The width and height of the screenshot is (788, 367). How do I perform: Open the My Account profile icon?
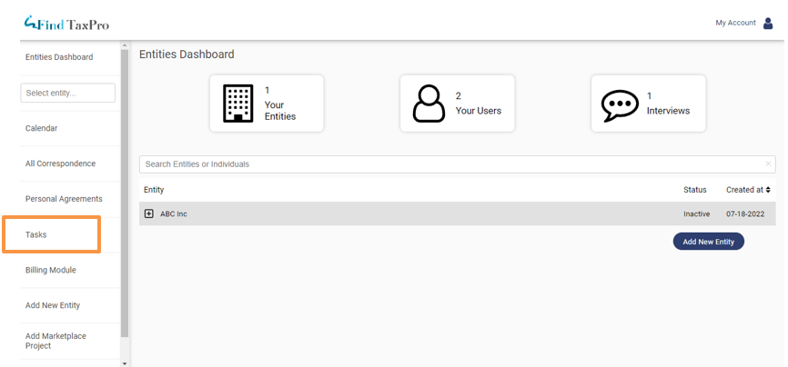[768, 24]
